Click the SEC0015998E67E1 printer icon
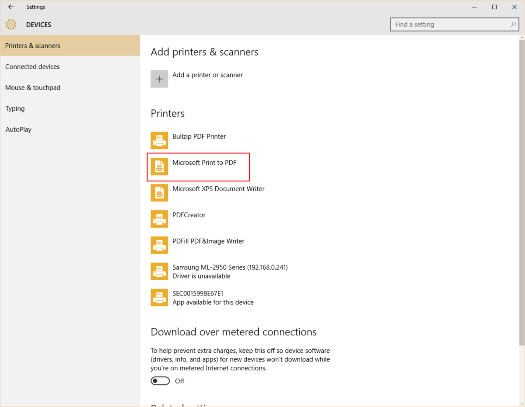This screenshot has height=407, width=525. [159, 298]
